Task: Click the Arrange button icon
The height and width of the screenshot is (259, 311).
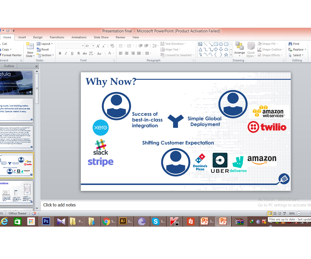Action: (x=239, y=46)
